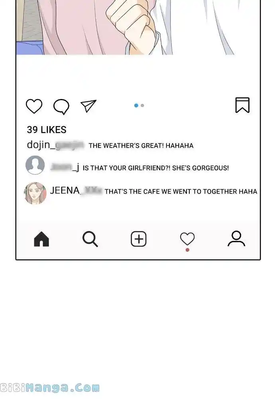Open the blurred _j commenter username
The height and width of the screenshot is (399, 275).
(65, 168)
